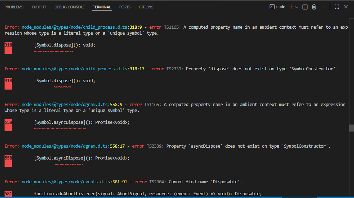Open the Problems tab
The width and height of the screenshot is (354, 198).
(14, 7)
